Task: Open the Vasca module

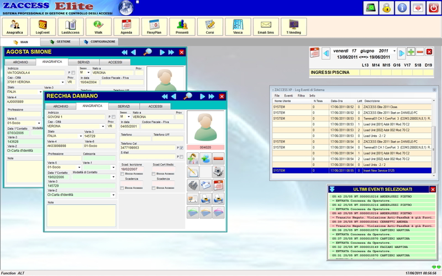Action: [238, 26]
